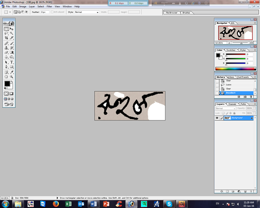Select the Eyedropper tool
This screenshot has height=208, width=260.
click(11, 72)
